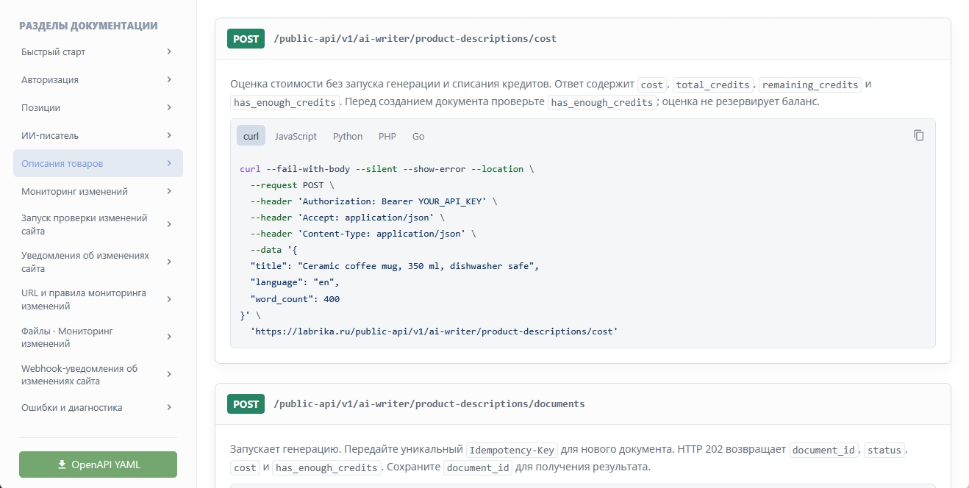
Task: Click the Authorization Bearer header code line
Action: click(x=374, y=201)
